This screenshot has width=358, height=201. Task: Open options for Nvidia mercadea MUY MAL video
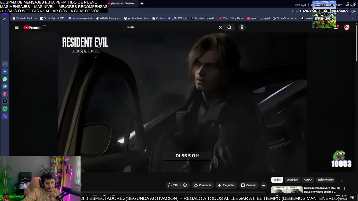[x=345, y=189]
